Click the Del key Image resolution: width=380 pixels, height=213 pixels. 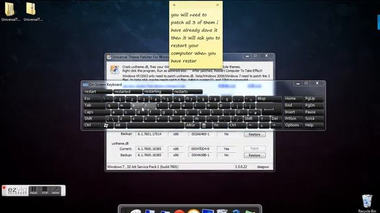point(275,118)
